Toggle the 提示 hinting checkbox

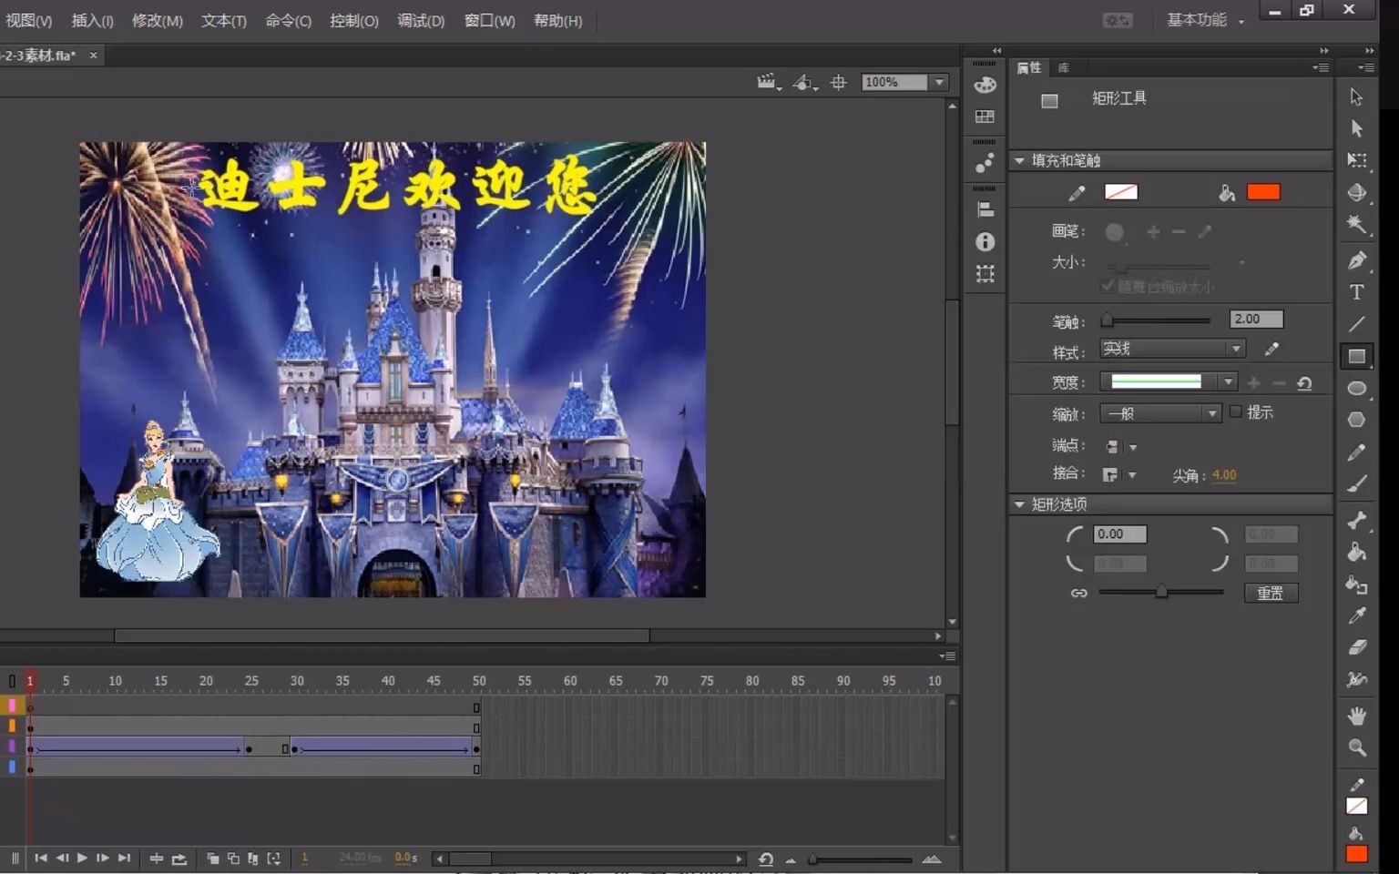[1235, 412]
